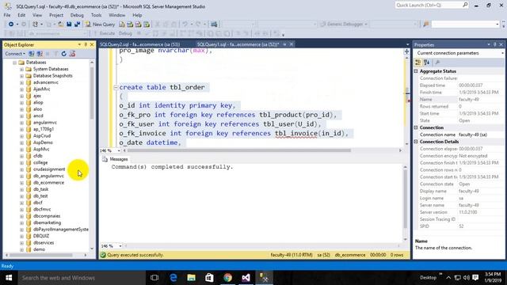Open the Project menu
The width and height of the screenshot is (507, 285).
56,15
